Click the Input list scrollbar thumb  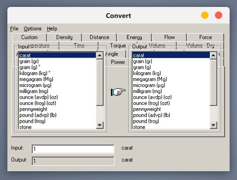100,82
